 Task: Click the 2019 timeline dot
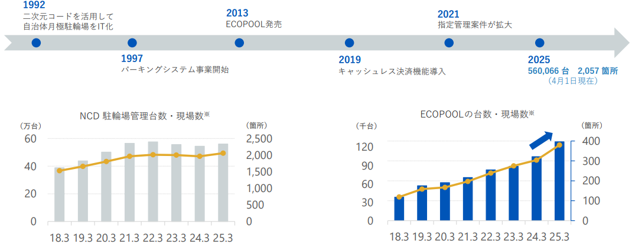coord(350,43)
